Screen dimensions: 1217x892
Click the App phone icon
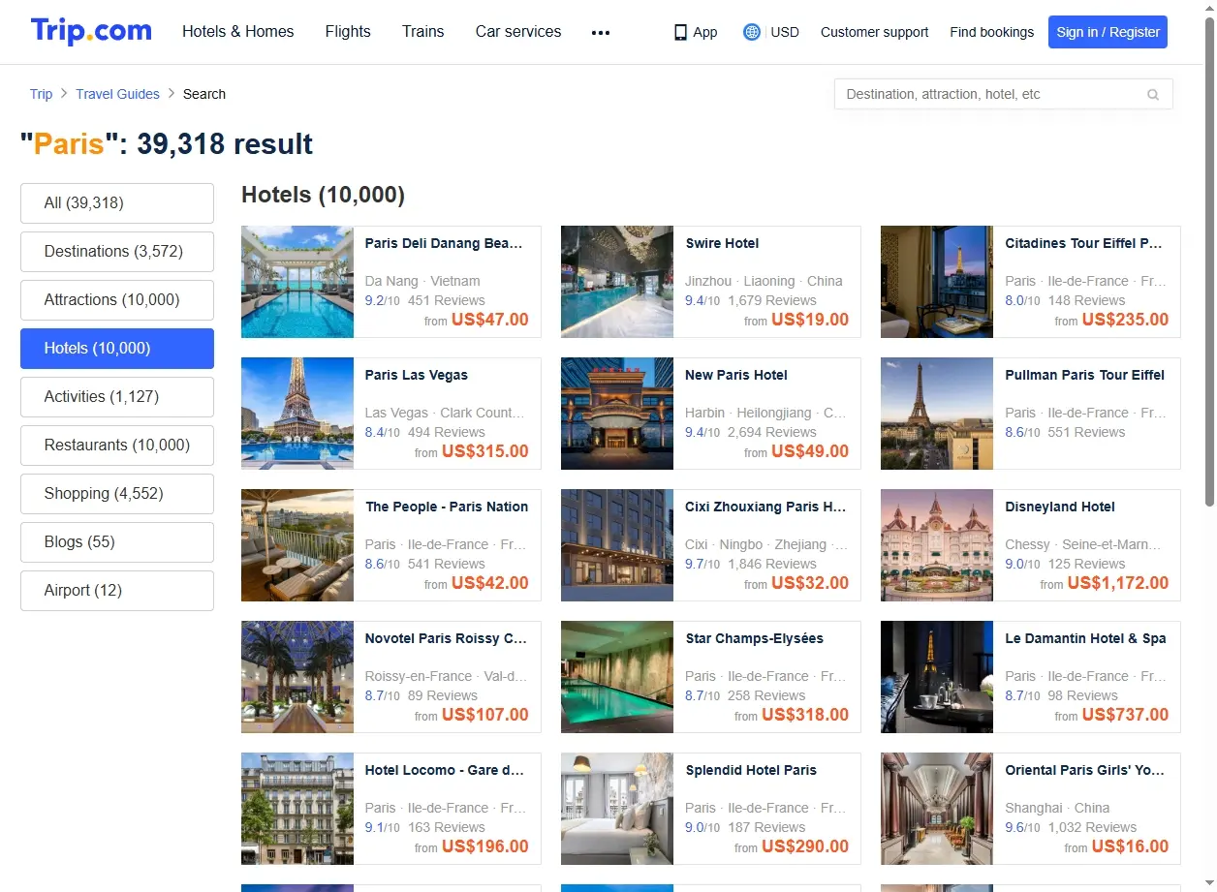[x=680, y=32]
